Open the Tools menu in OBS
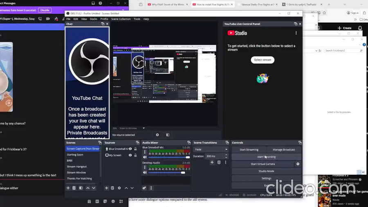This screenshot has height=207, width=368. (x=137, y=19)
